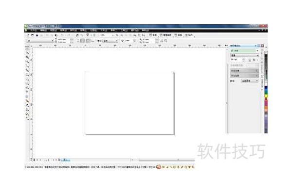
Task: Create a new document with the New icon
Action: (x=28, y=35)
